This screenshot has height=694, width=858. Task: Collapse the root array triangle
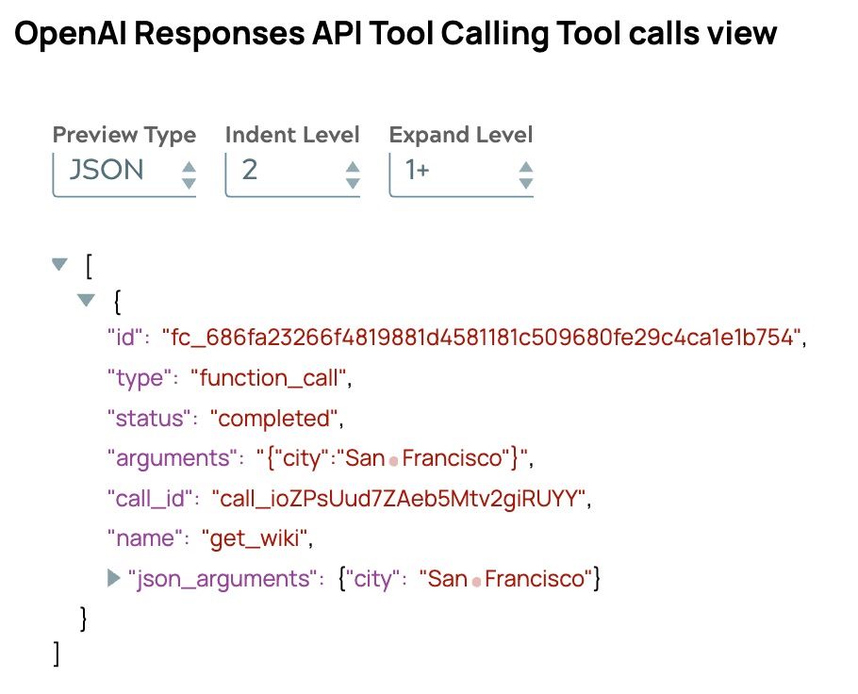61,266
